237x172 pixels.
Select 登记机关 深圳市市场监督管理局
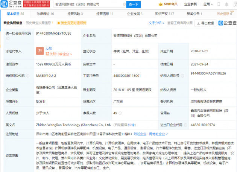(x=206, y=102)
